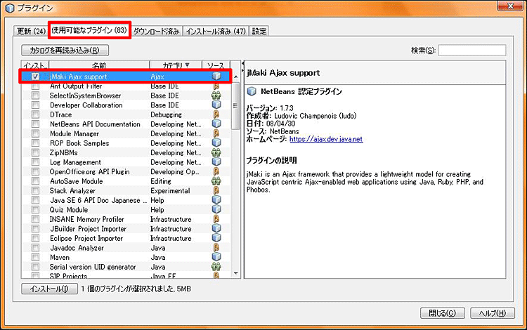Click beta icon for OpenOffice.org API Plugin
This screenshot has width=527, height=330.
(216, 172)
